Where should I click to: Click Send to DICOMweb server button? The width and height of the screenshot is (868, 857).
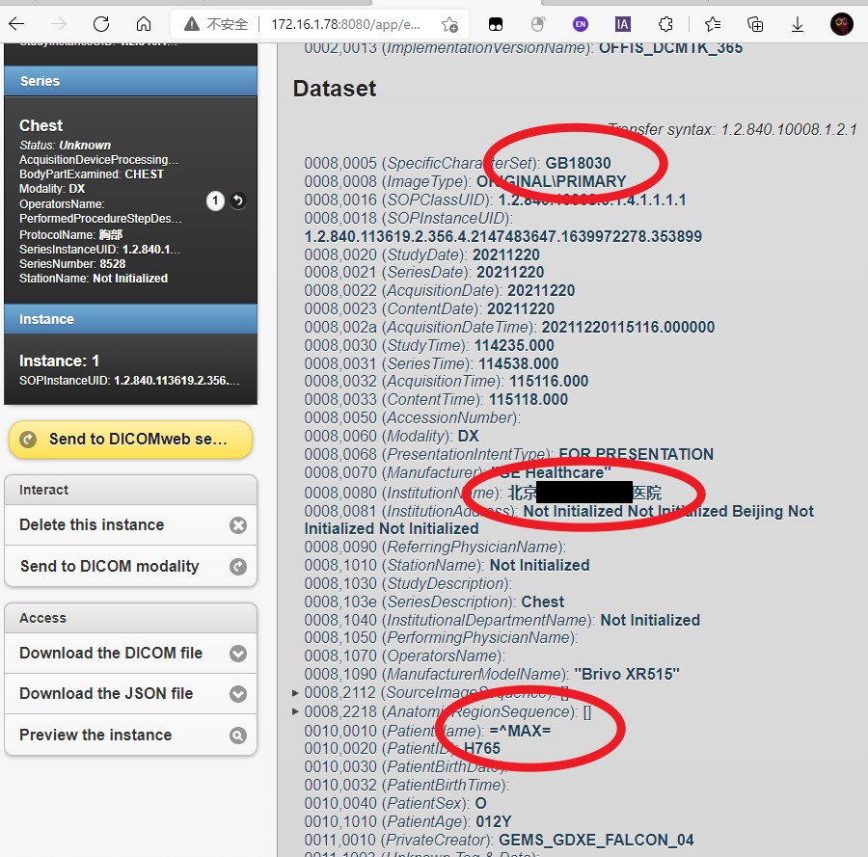(130, 440)
